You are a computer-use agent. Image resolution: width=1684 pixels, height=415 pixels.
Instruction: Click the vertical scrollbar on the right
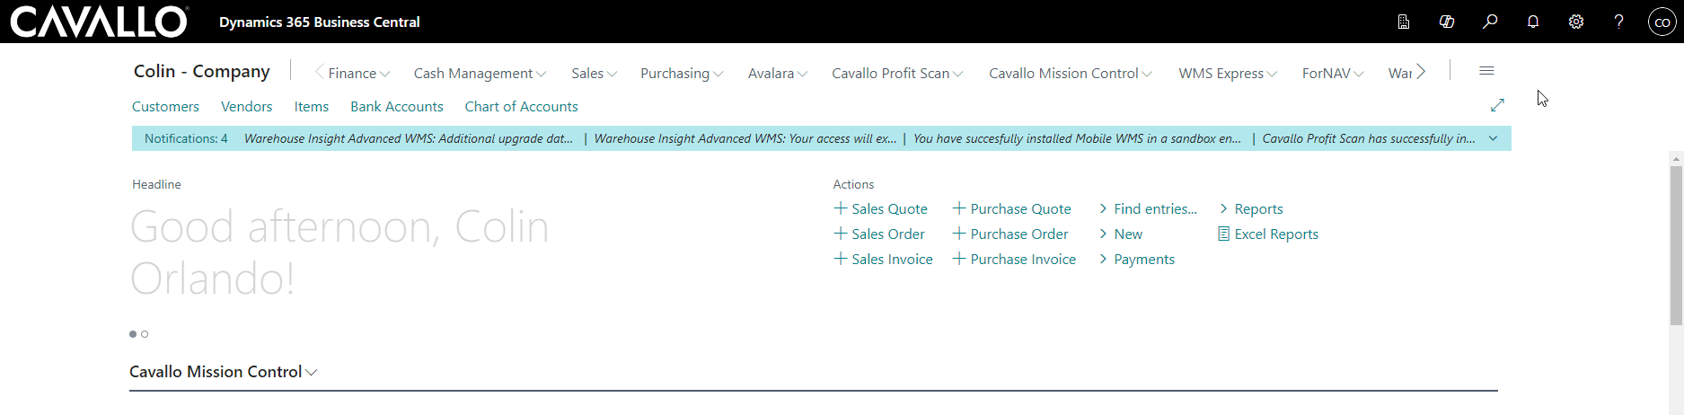pyautogui.click(x=1676, y=243)
